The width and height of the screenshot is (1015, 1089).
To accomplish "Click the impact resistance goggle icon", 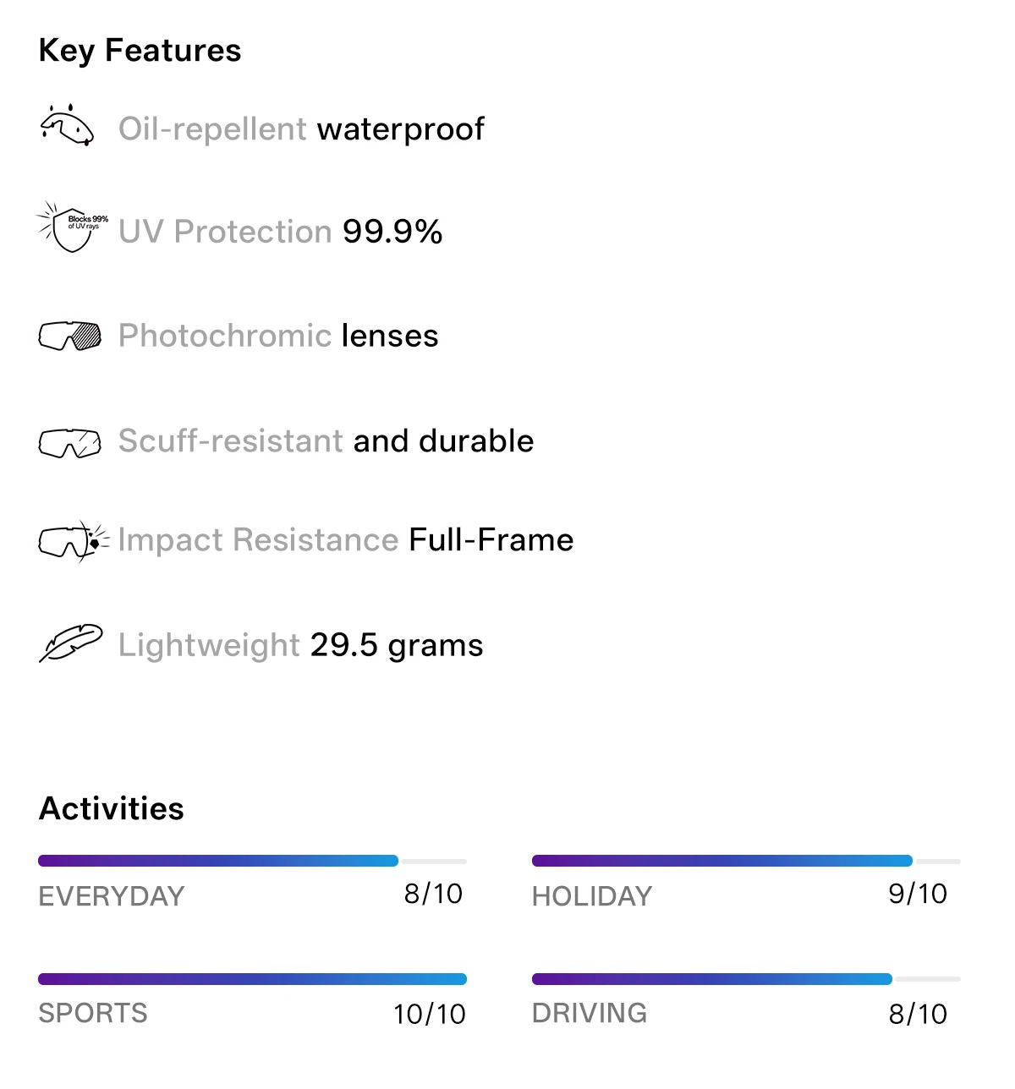I will click(x=74, y=540).
